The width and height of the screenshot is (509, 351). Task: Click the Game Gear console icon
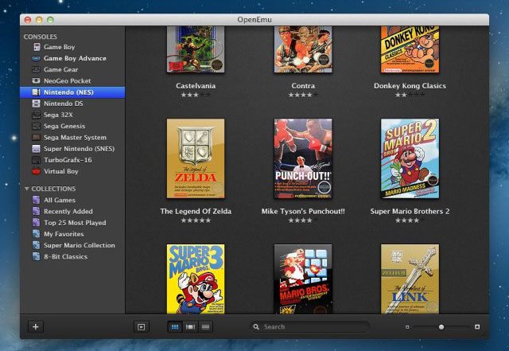(37, 69)
